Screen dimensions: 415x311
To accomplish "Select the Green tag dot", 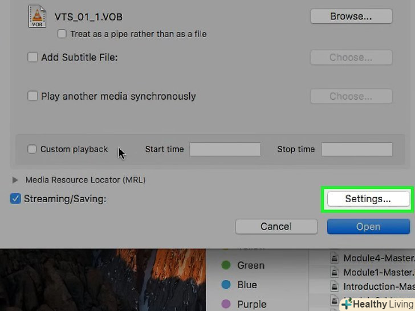I will tap(226, 265).
